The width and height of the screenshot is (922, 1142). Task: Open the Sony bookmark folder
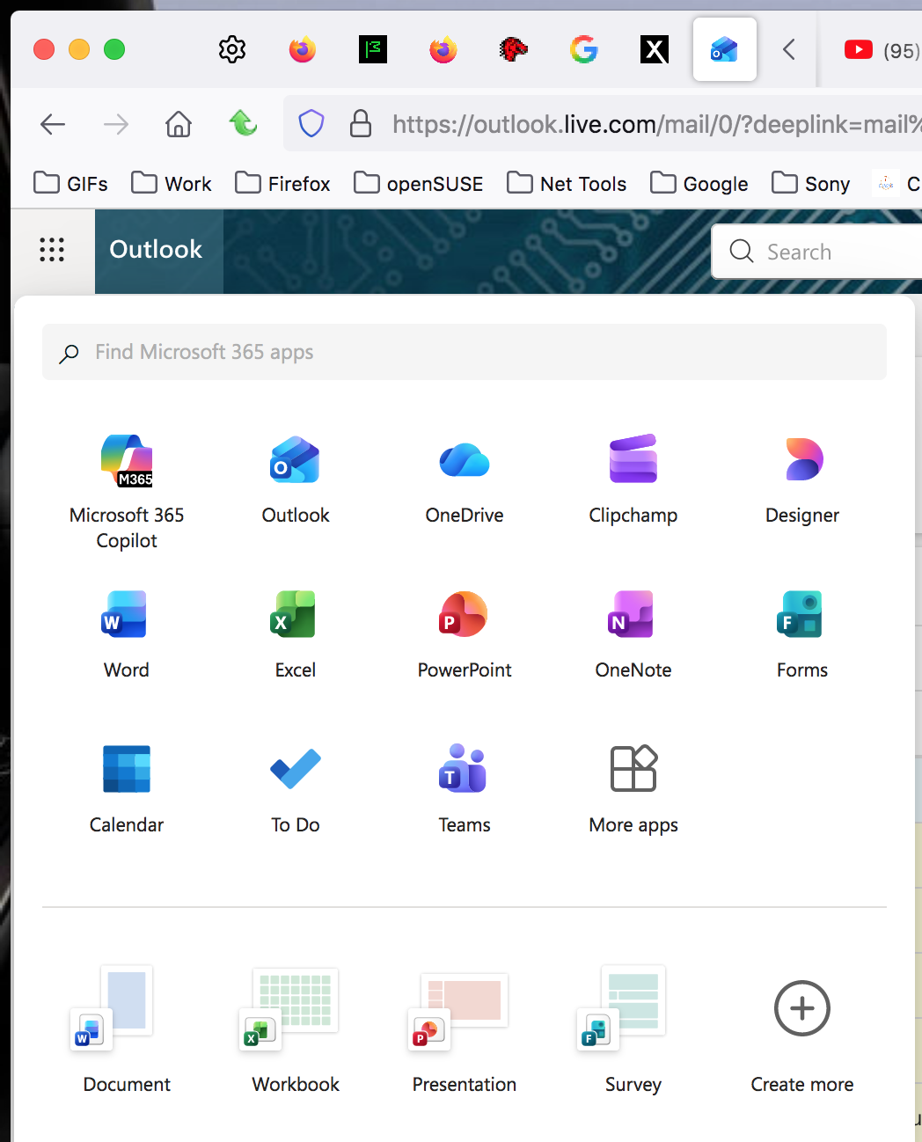point(810,183)
